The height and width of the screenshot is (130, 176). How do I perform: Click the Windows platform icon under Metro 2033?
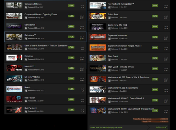[x=26, y=70]
